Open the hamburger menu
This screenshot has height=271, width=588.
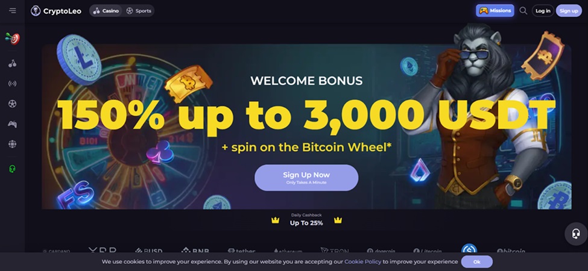point(13,11)
